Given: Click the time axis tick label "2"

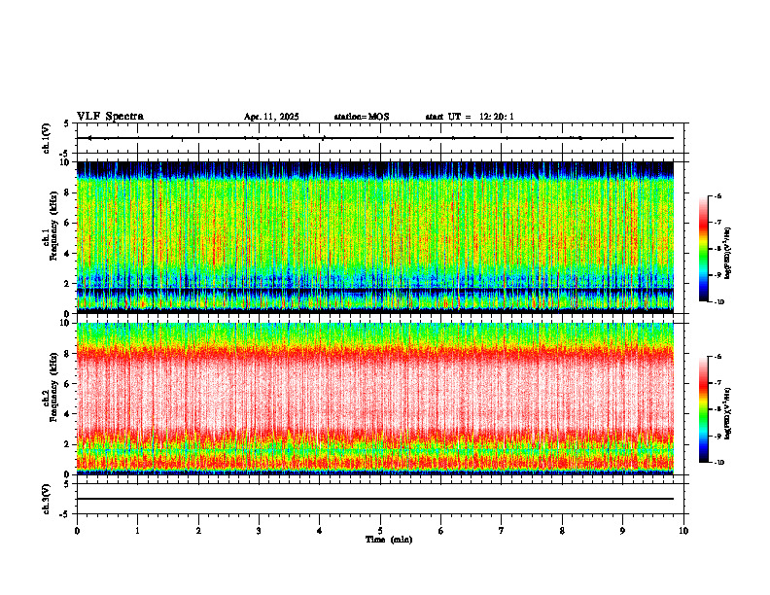Looking at the screenshot, I should click(198, 531).
